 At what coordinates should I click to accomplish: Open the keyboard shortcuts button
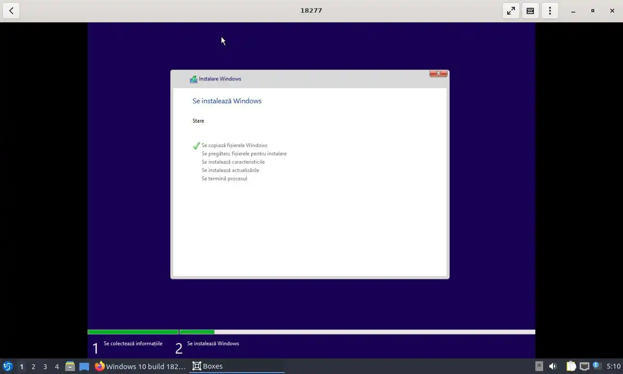pyautogui.click(x=531, y=11)
